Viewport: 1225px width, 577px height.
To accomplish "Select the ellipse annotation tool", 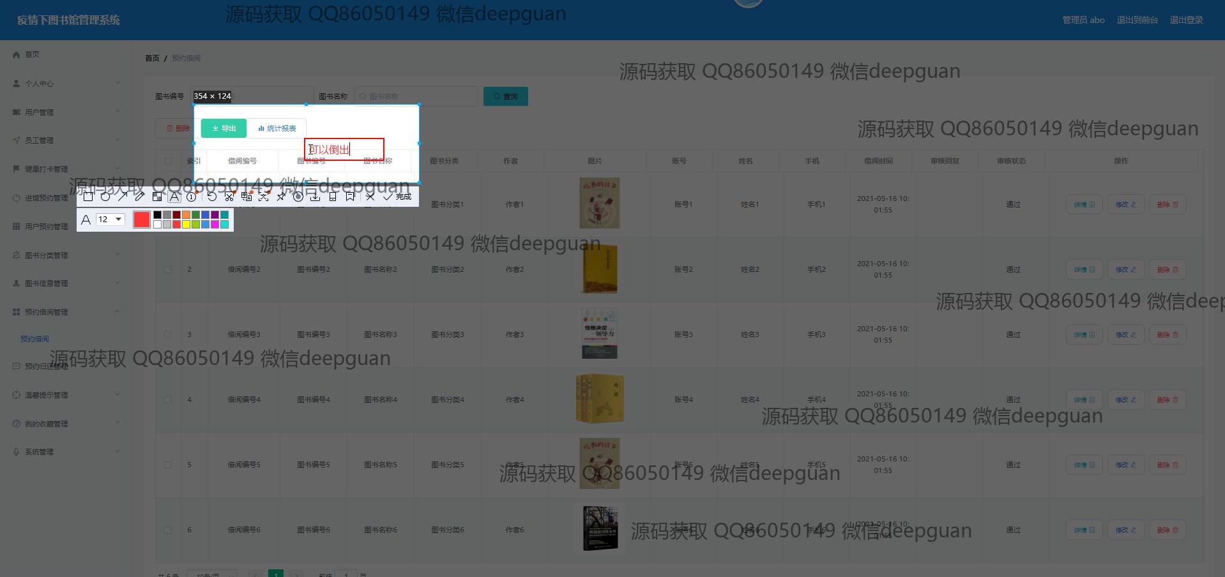I will (105, 197).
